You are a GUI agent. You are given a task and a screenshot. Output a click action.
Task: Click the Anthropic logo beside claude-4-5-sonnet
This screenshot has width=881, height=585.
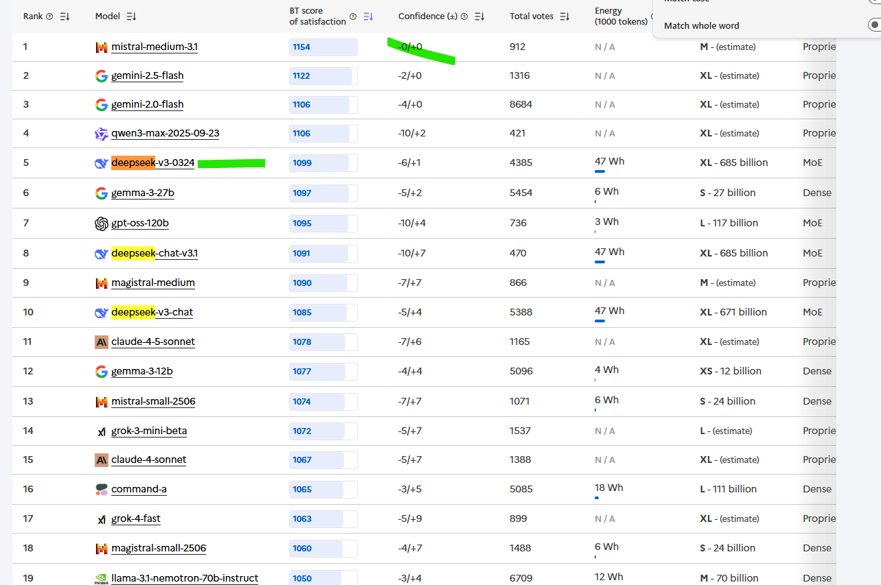click(x=102, y=342)
